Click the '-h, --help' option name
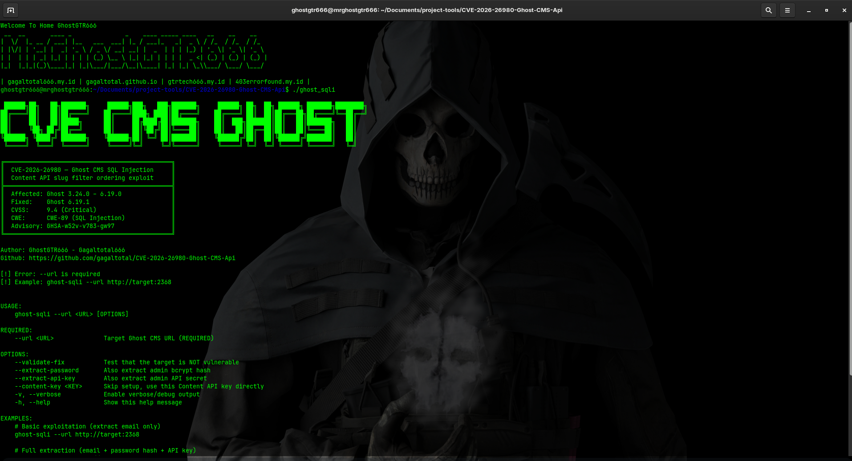Screen dimensions: 852x461 tap(32, 403)
